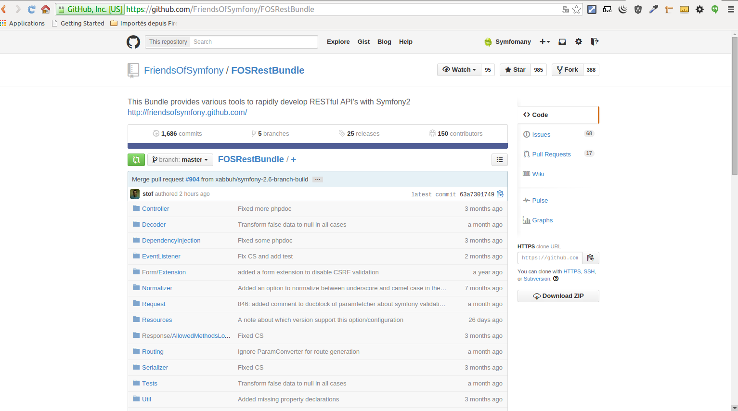Open the friendsofsymfony.github.com link
The width and height of the screenshot is (738, 411).
187,113
